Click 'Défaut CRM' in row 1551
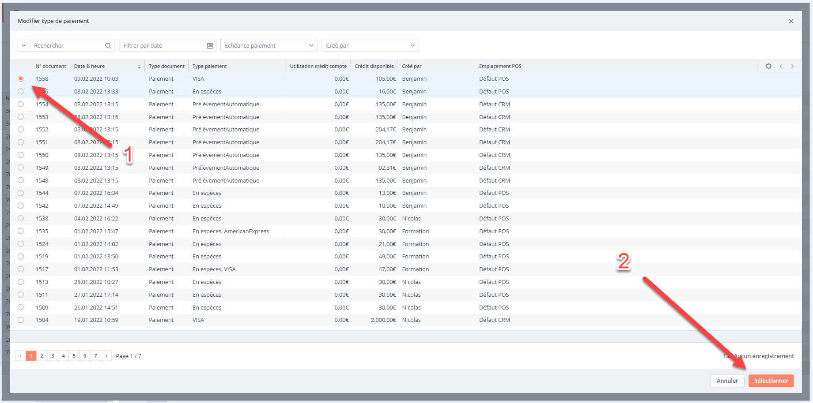The height and width of the screenshot is (403, 813). pyautogui.click(x=495, y=142)
